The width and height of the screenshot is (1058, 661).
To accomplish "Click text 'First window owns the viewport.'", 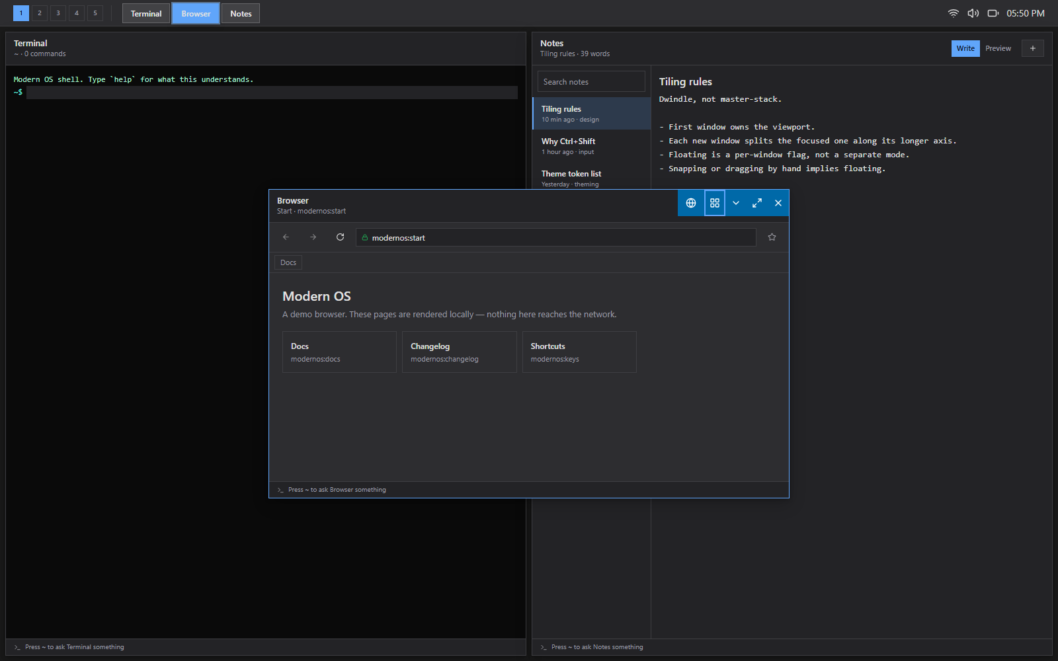I will click(741, 127).
